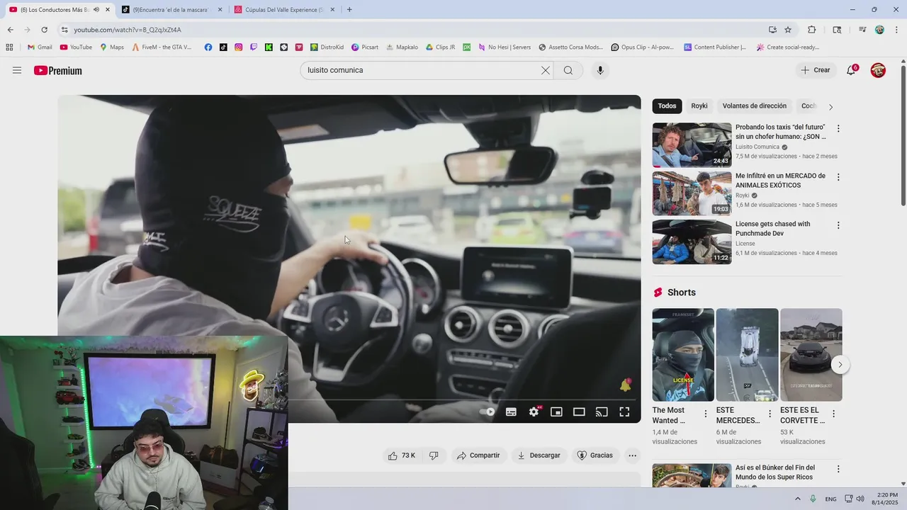
Task: Download the video with Descargar
Action: click(x=539, y=455)
